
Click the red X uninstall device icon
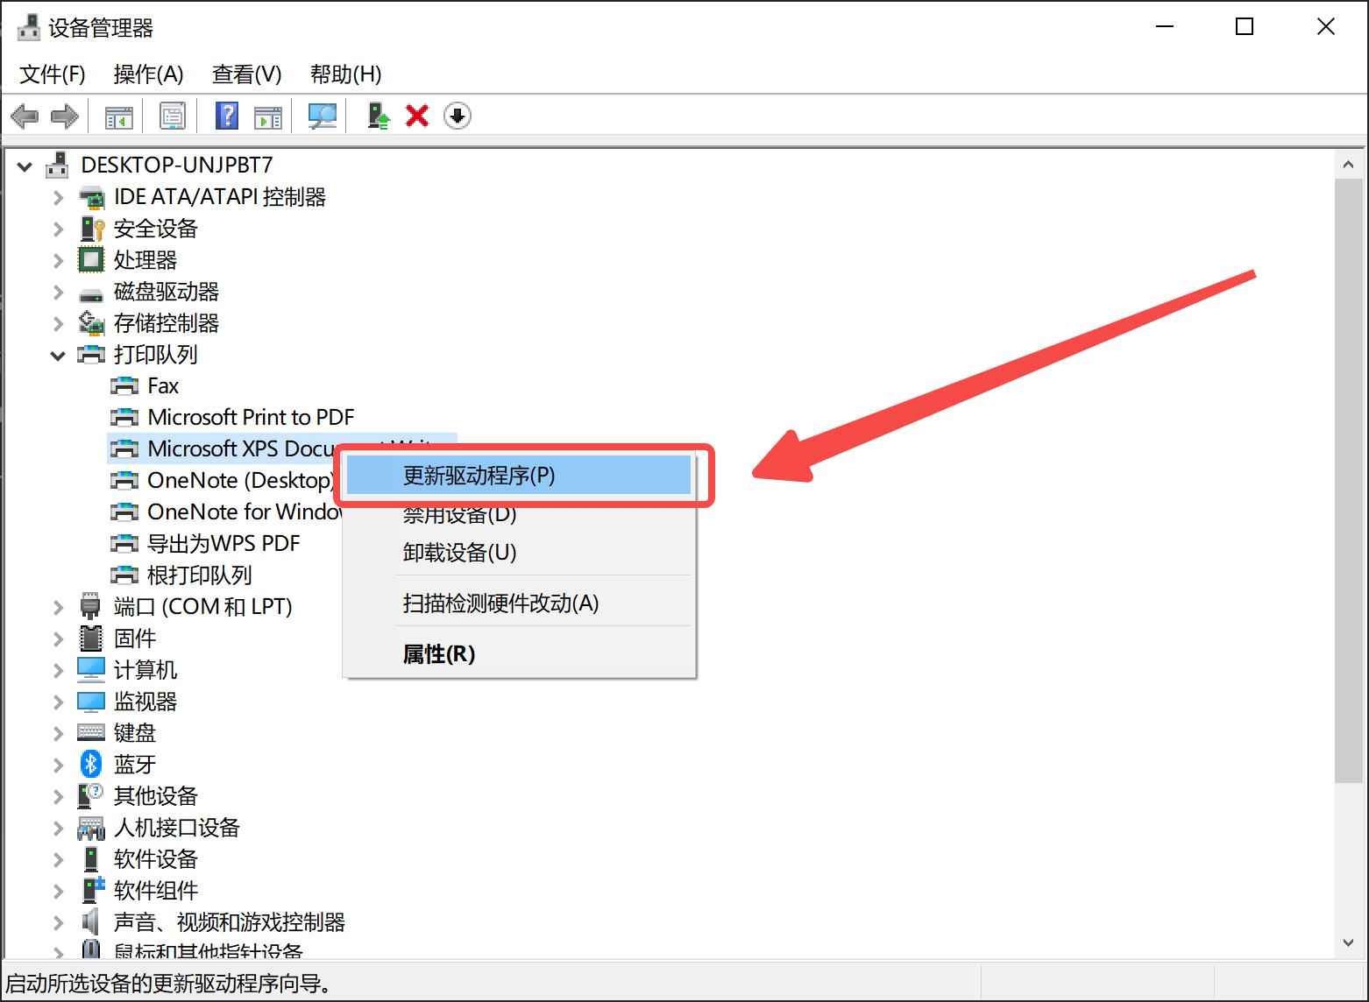(416, 116)
